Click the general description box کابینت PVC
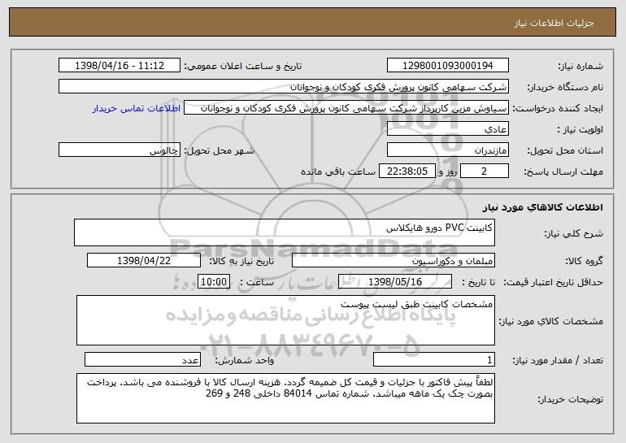Viewport: 626px width, 443px height. pos(285,232)
